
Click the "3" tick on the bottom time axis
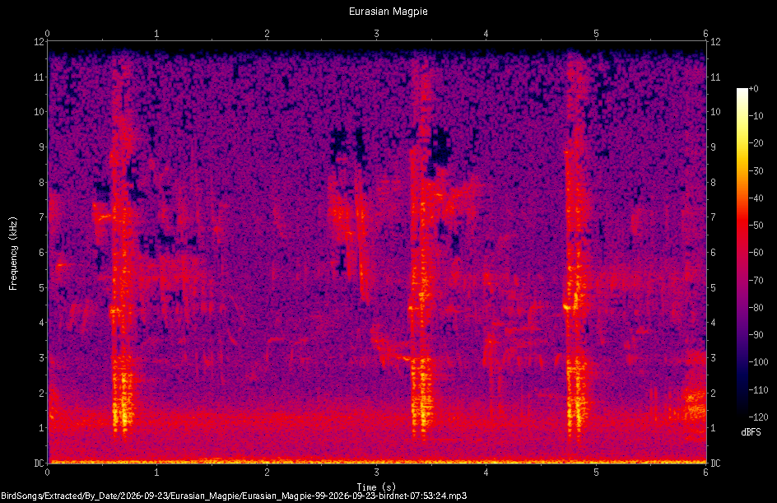(x=377, y=473)
